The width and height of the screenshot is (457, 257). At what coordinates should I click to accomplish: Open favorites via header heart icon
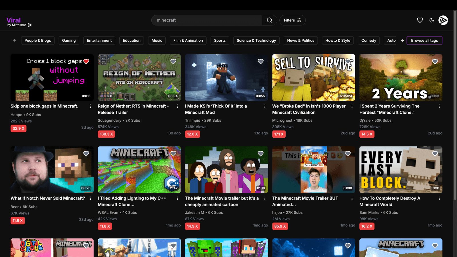point(420,20)
